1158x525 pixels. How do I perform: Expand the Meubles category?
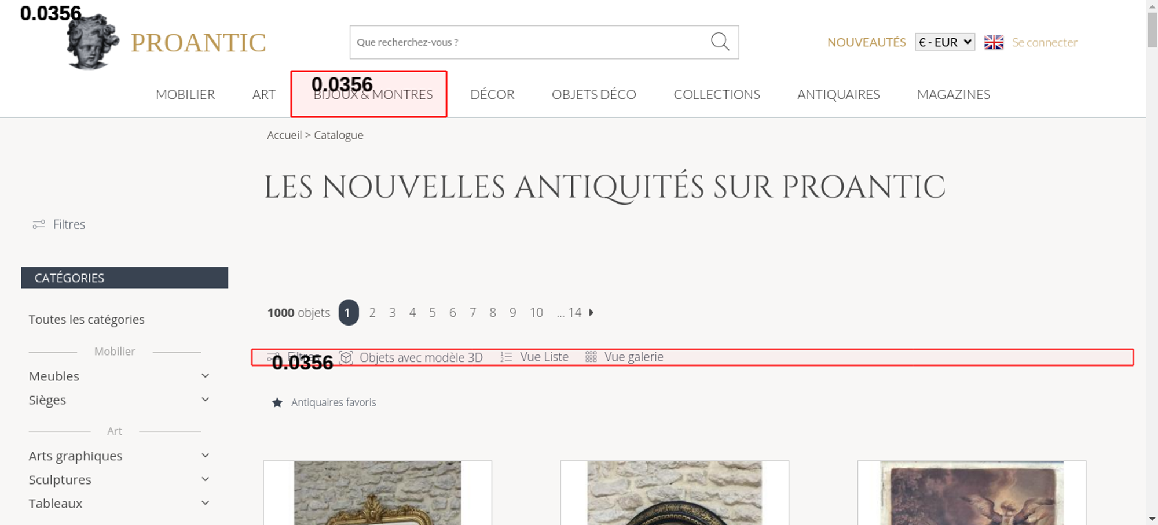205,376
